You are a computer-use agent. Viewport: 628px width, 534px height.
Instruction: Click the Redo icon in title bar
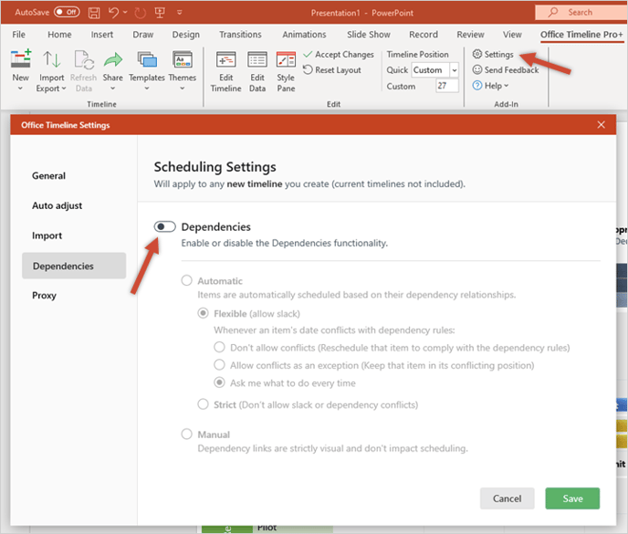(141, 13)
